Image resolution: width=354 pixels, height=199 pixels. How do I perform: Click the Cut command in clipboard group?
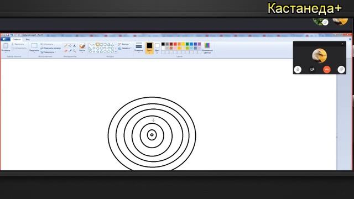[x=18, y=44]
